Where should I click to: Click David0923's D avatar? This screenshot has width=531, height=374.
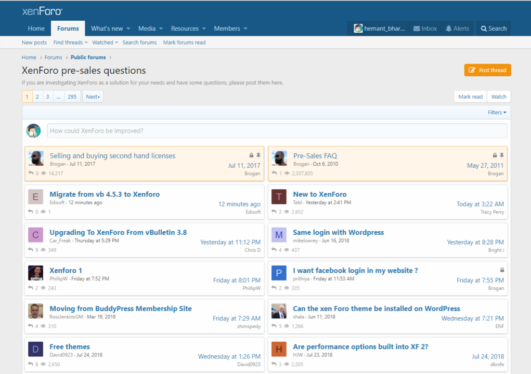tap(35, 349)
